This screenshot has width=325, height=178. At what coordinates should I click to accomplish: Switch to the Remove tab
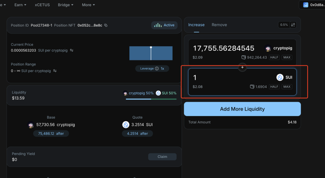(219, 25)
